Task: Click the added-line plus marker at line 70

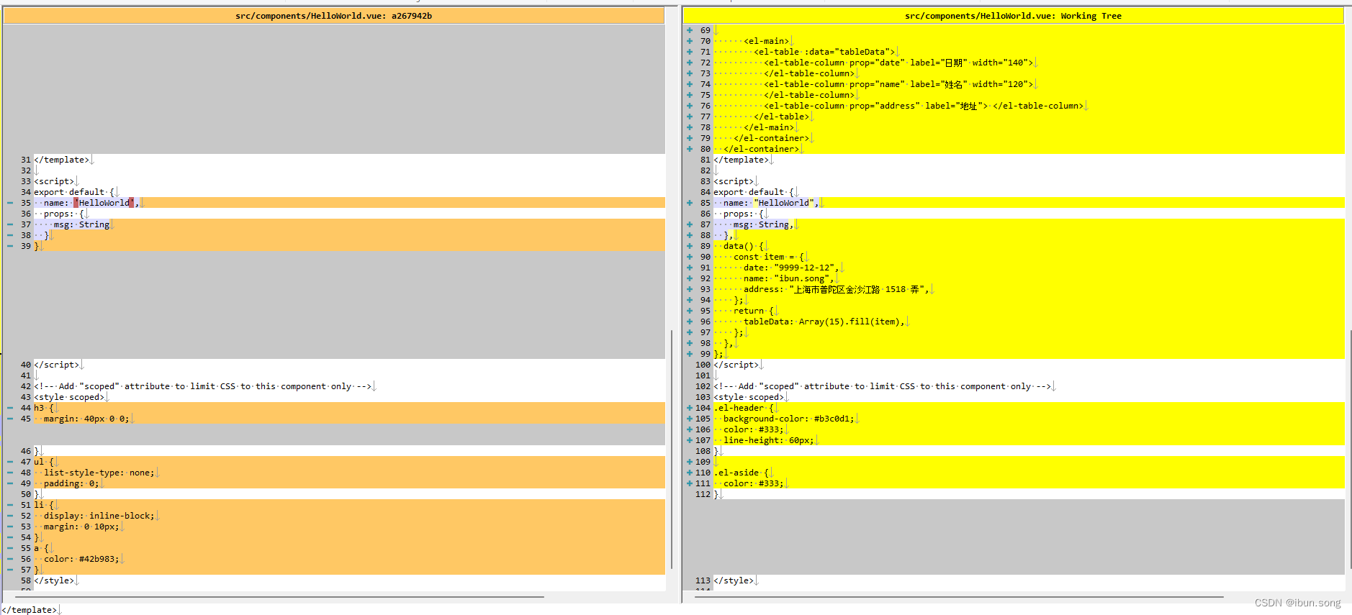Action: [x=690, y=41]
